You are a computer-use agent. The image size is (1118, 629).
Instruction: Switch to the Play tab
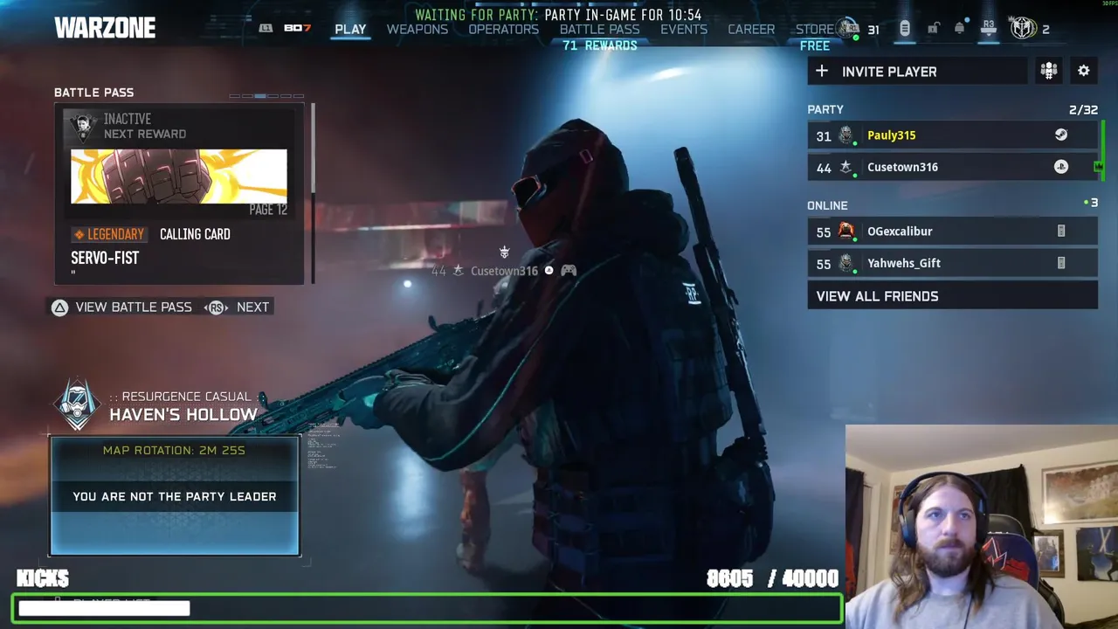coord(350,29)
